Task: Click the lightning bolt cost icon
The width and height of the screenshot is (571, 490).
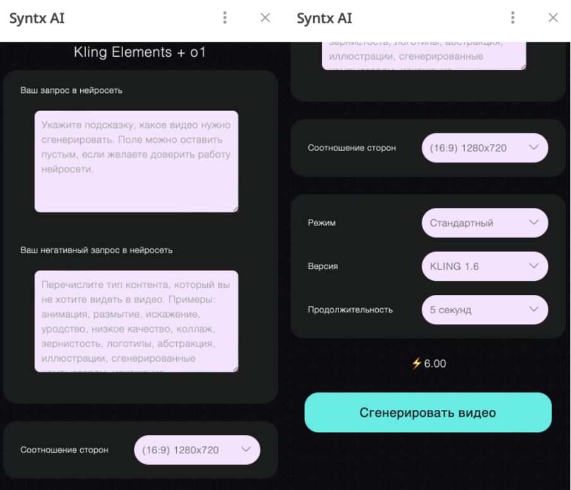Action: point(416,364)
